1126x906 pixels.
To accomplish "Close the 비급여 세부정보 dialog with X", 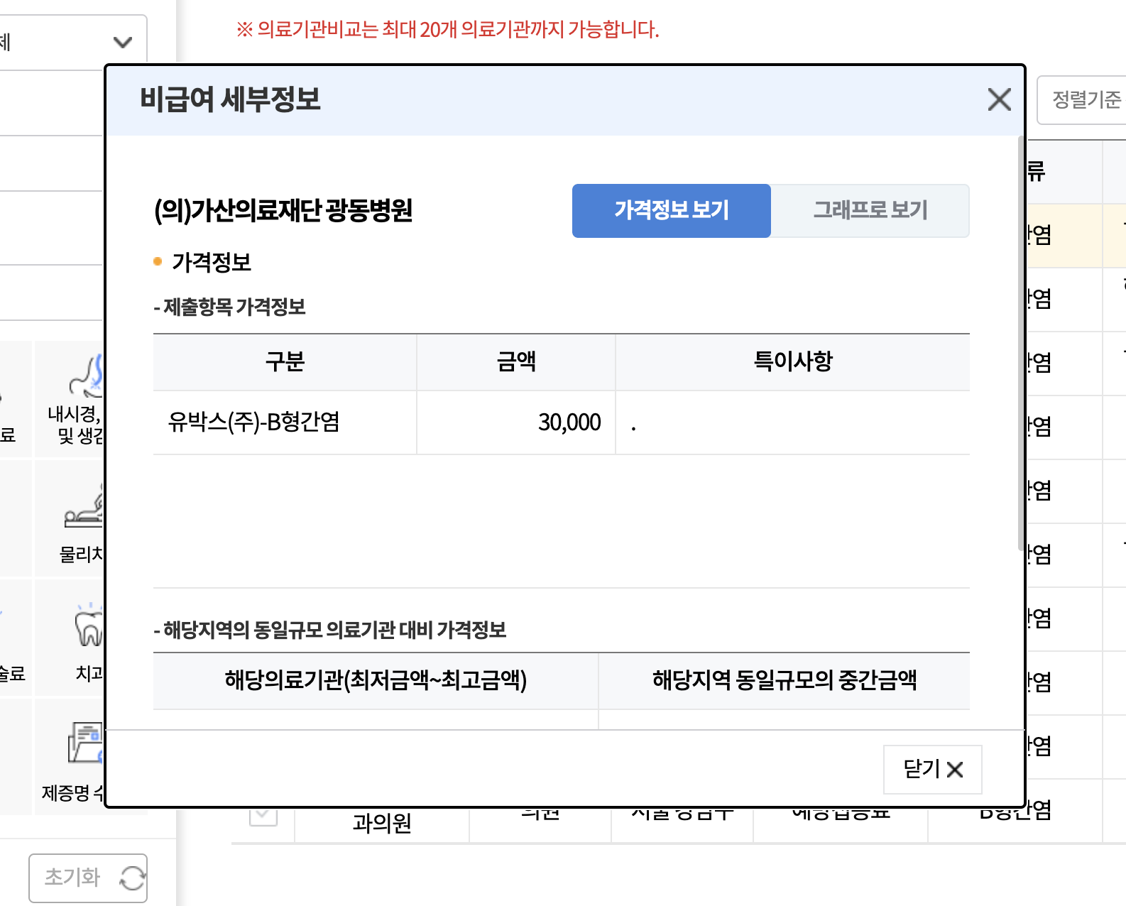I will click(999, 99).
